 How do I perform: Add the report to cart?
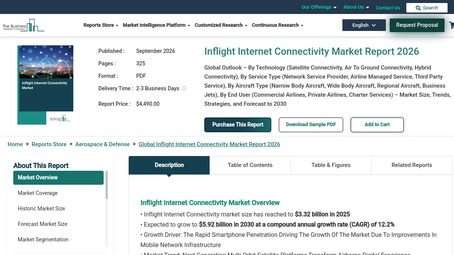pyautogui.click(x=377, y=125)
